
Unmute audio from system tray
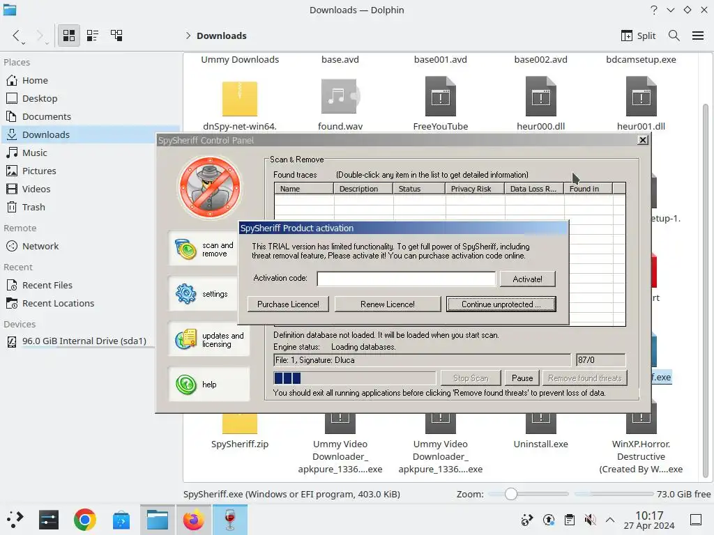590,520
